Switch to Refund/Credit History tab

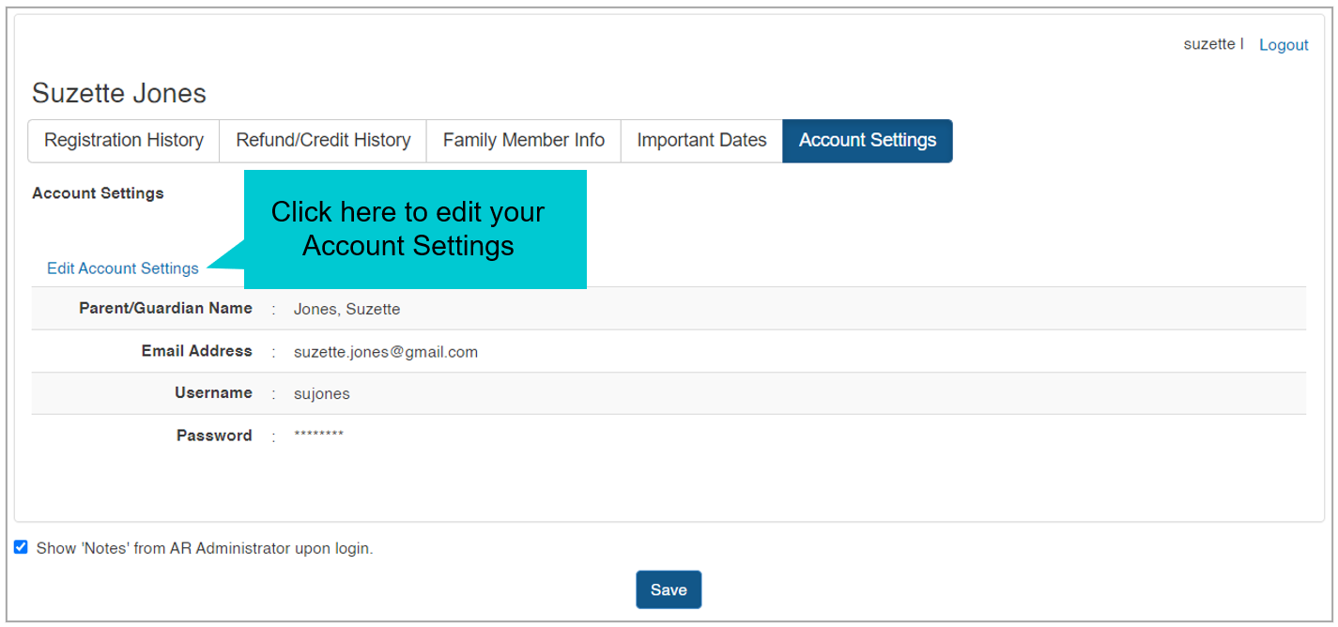(323, 141)
